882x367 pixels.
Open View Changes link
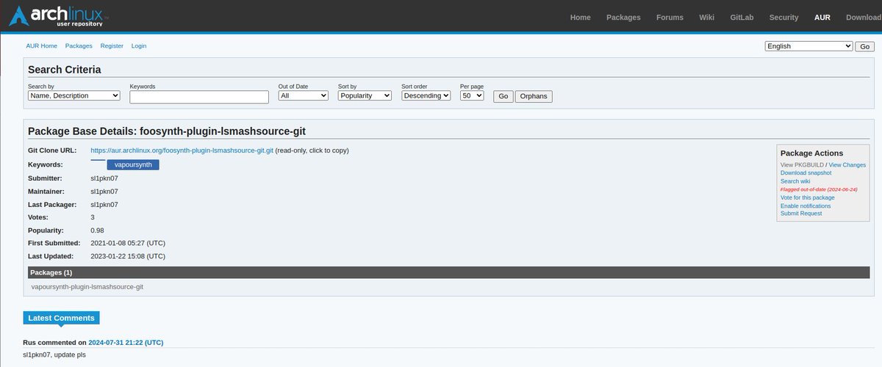point(847,165)
